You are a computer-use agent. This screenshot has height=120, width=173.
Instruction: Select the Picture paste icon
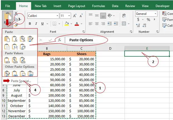[23, 74]
